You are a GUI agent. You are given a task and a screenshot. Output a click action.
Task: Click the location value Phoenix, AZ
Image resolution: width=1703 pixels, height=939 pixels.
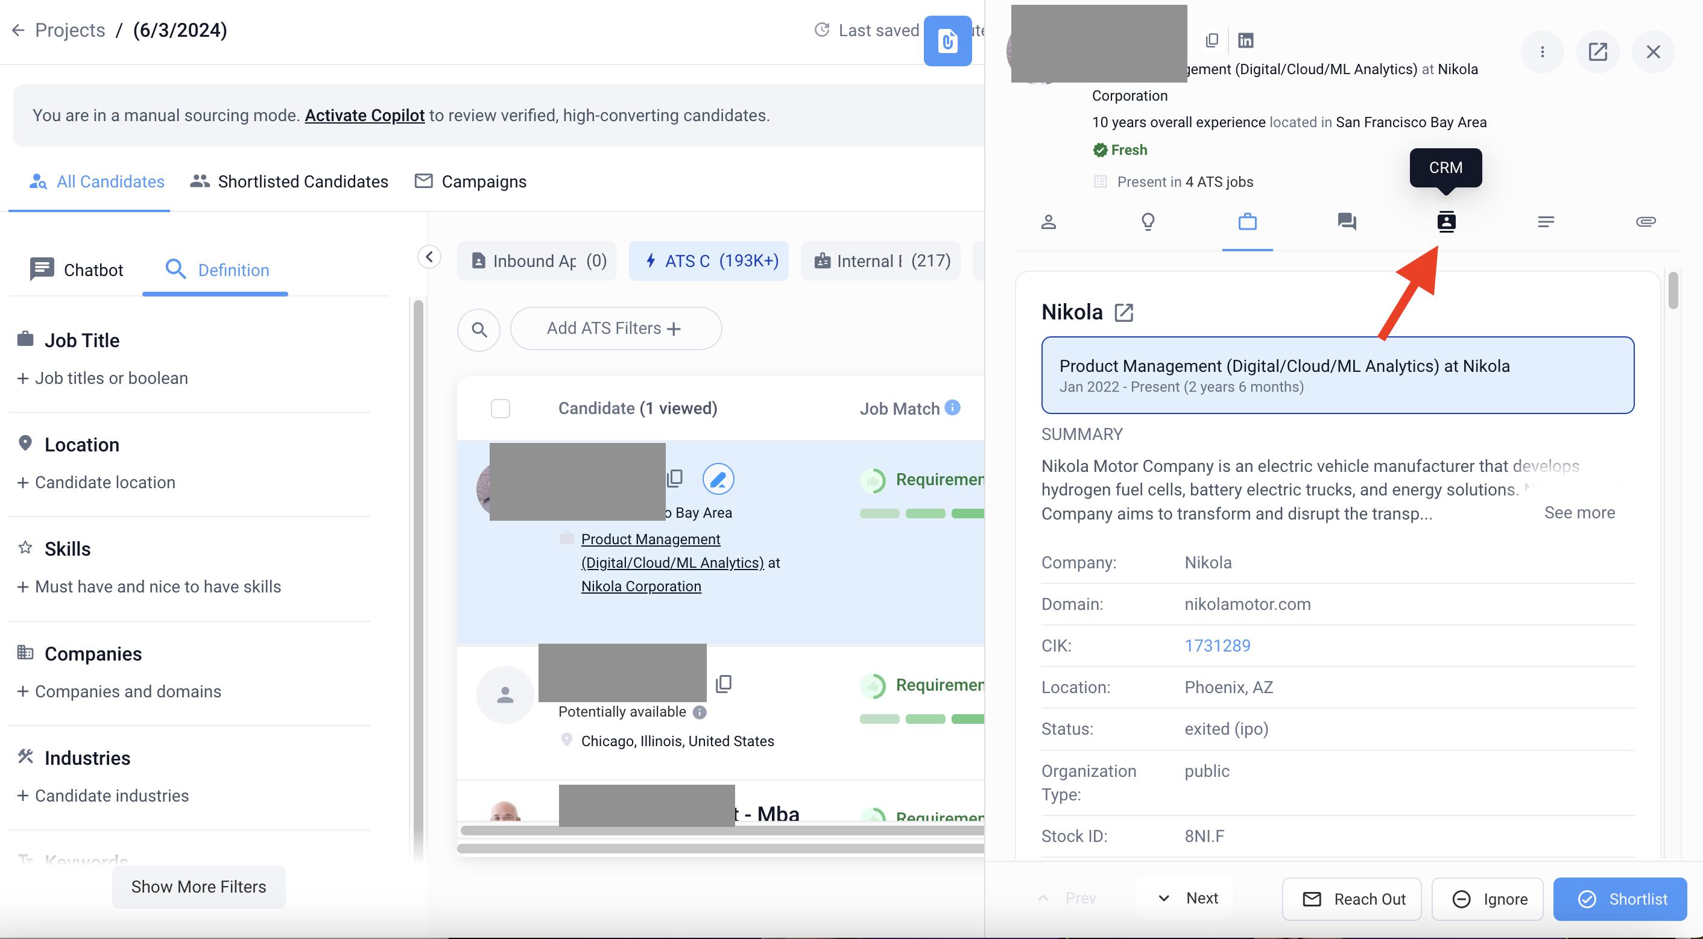coord(1229,687)
